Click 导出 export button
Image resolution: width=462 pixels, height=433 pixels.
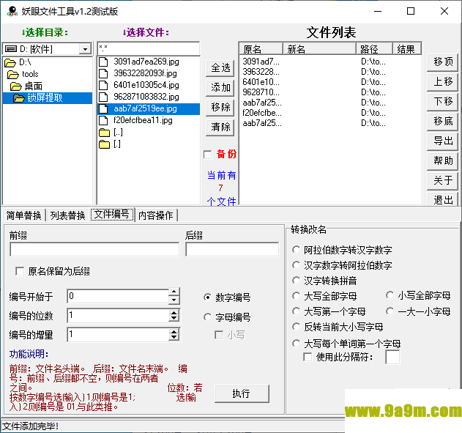442,141
